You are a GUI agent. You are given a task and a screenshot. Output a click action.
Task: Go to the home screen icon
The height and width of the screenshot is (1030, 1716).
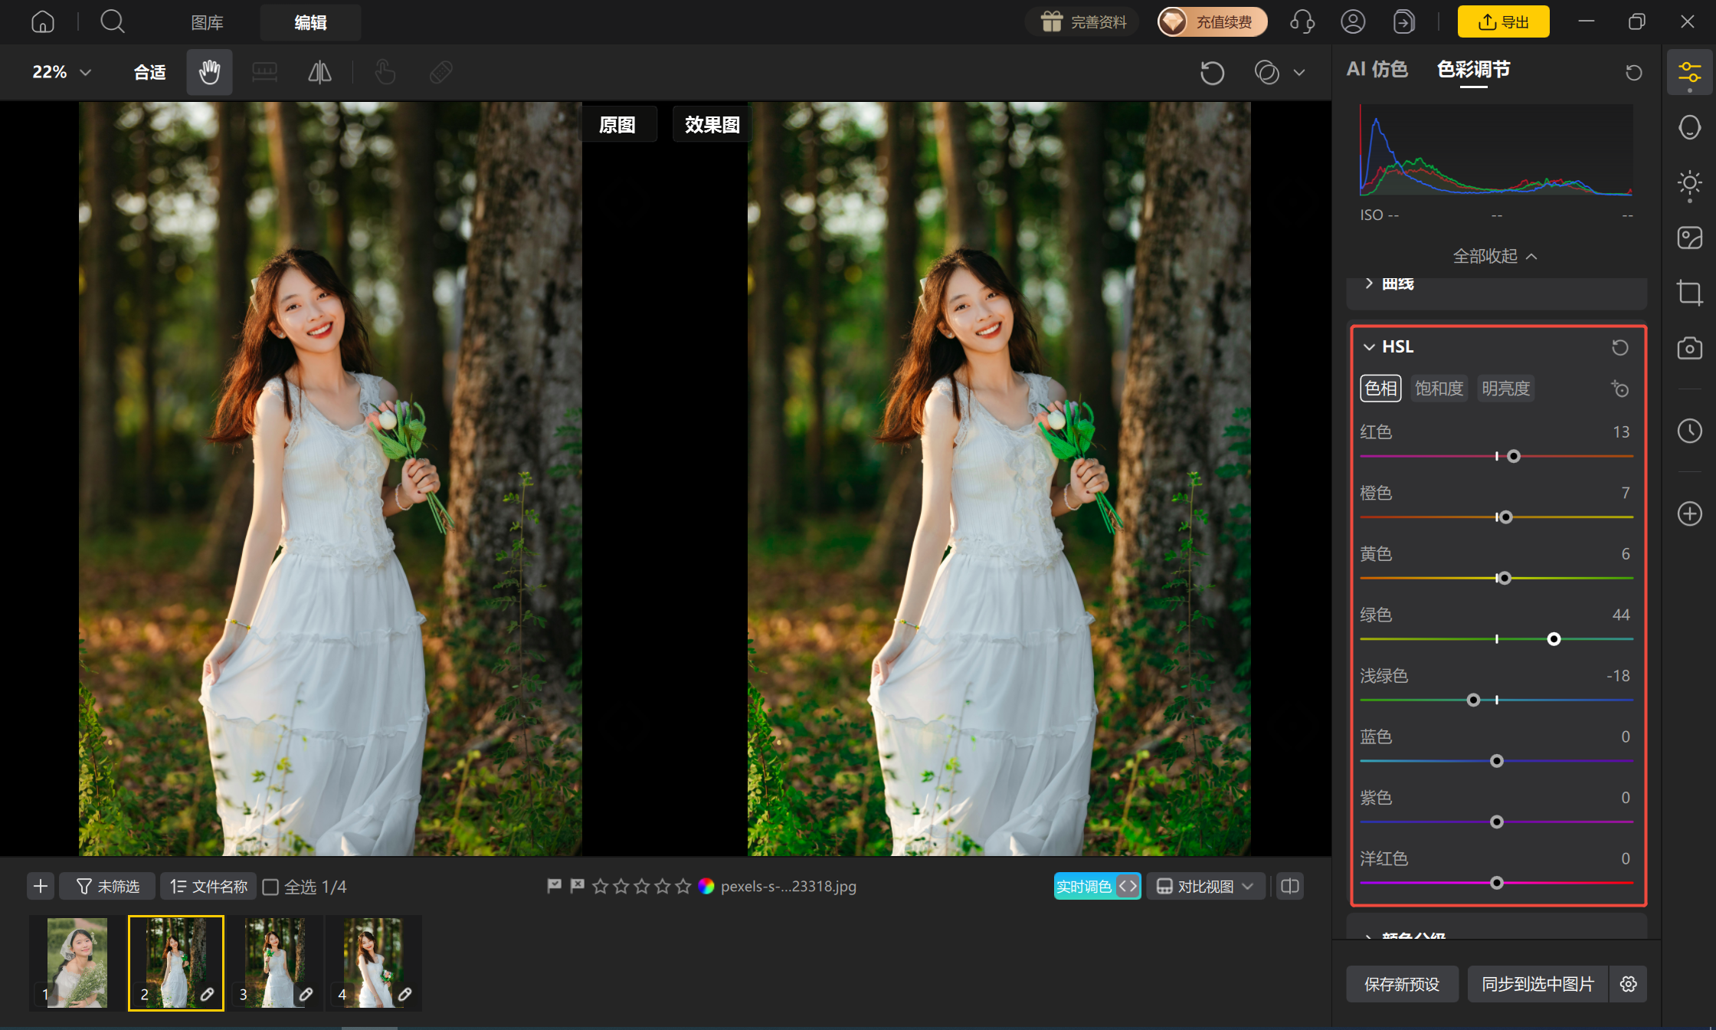tap(43, 21)
